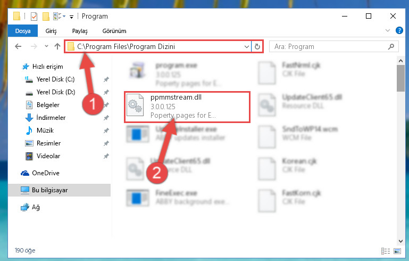Screen dimensions: 409x261
Task: Open the Dosya menu tab
Action: click(23, 31)
